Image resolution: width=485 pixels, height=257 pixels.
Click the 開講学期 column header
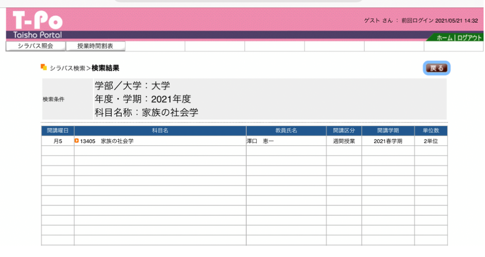tap(388, 131)
